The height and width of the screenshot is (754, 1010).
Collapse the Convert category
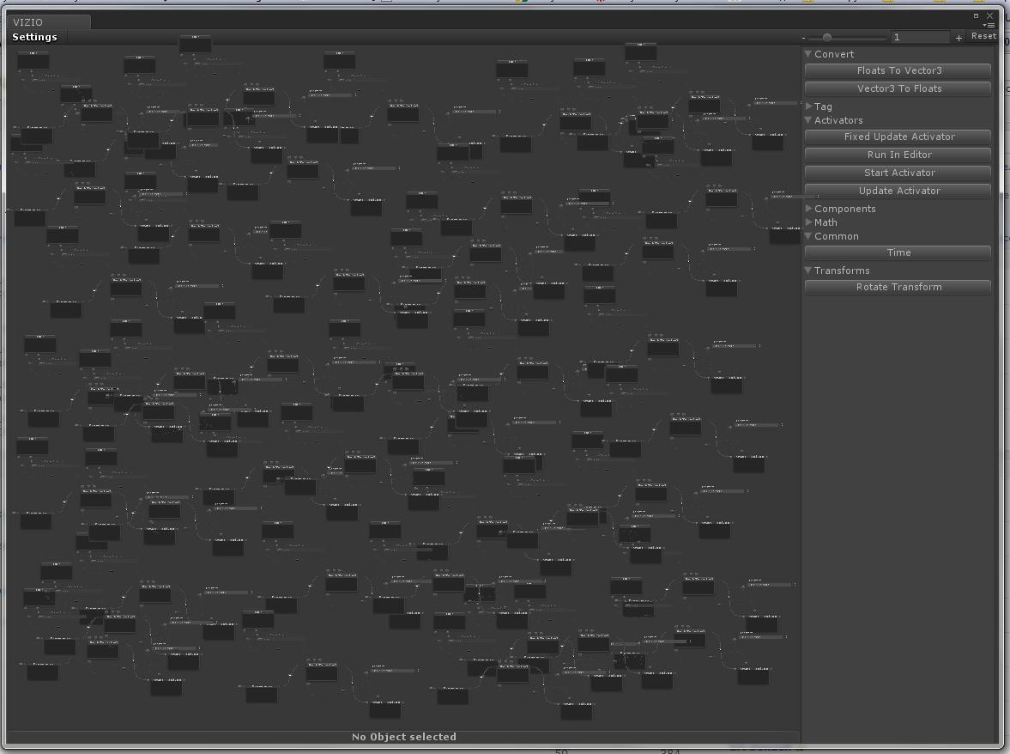808,54
